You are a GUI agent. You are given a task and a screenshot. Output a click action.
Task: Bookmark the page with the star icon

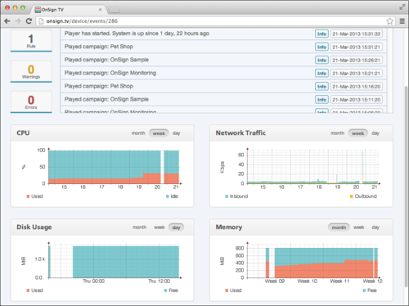pyautogui.click(x=390, y=21)
